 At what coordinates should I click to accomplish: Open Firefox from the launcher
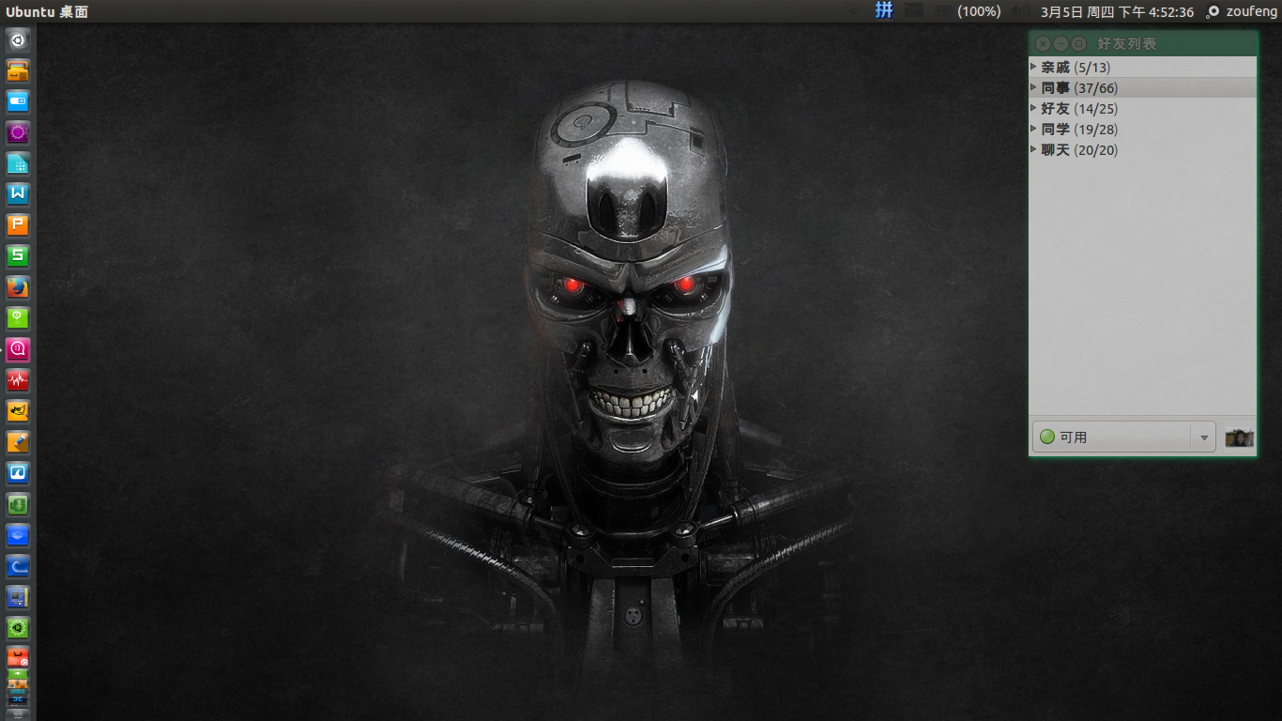[x=19, y=287]
